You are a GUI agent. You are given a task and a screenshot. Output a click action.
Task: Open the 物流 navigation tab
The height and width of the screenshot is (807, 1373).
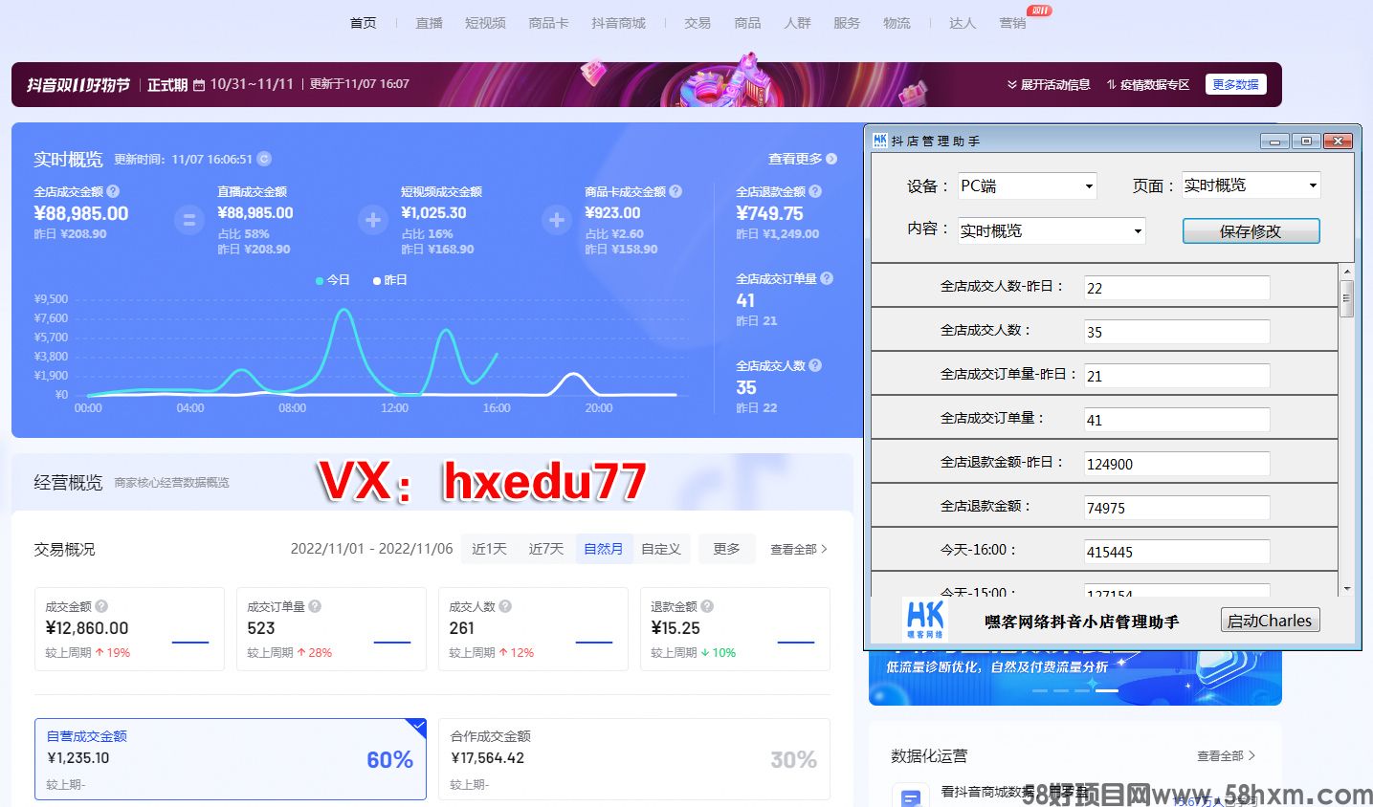897,23
